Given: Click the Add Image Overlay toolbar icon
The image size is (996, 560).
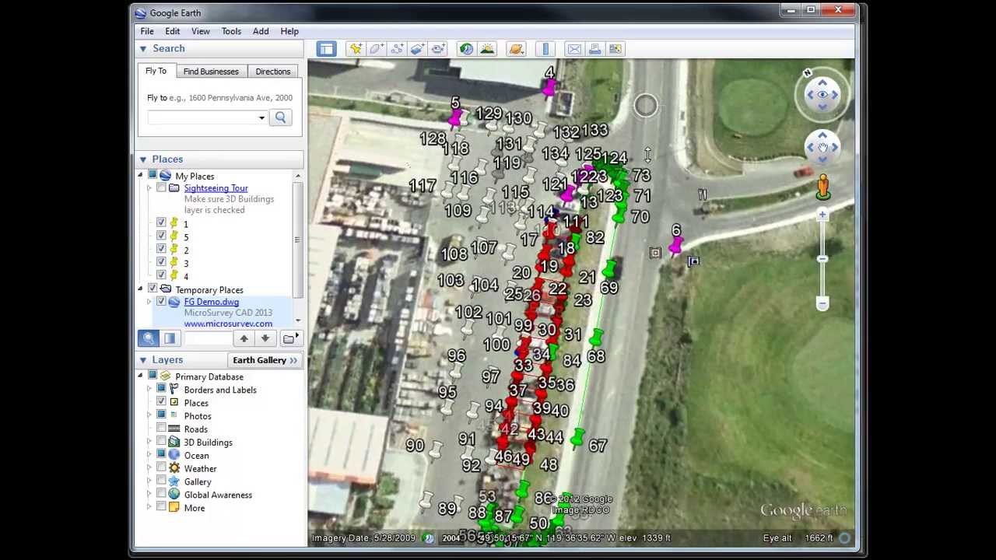Looking at the screenshot, I should click(x=417, y=49).
